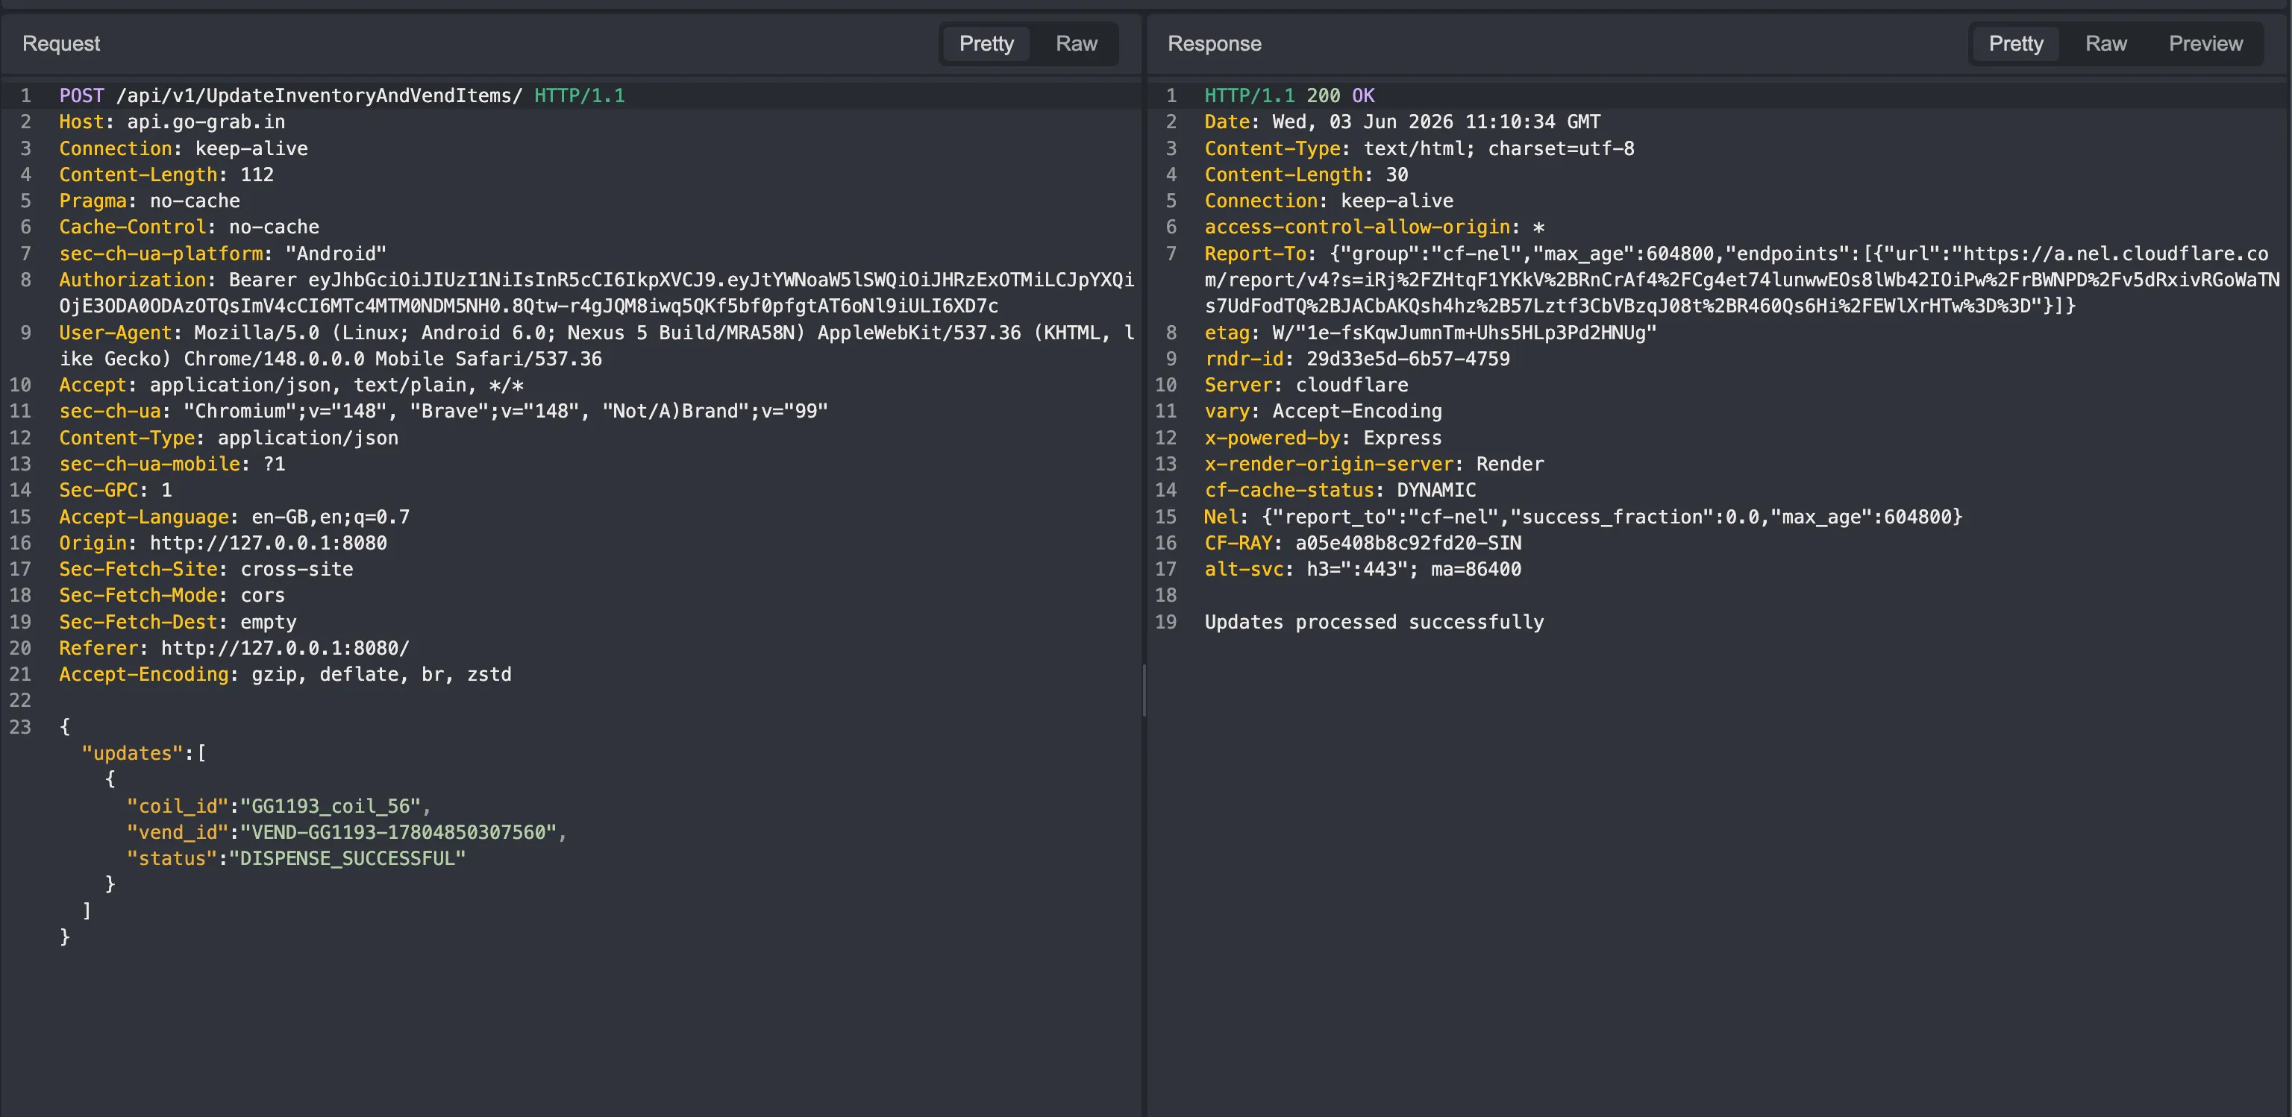The height and width of the screenshot is (1117, 2292).
Task: Select the Request Pretty tab
Action: 986,43
